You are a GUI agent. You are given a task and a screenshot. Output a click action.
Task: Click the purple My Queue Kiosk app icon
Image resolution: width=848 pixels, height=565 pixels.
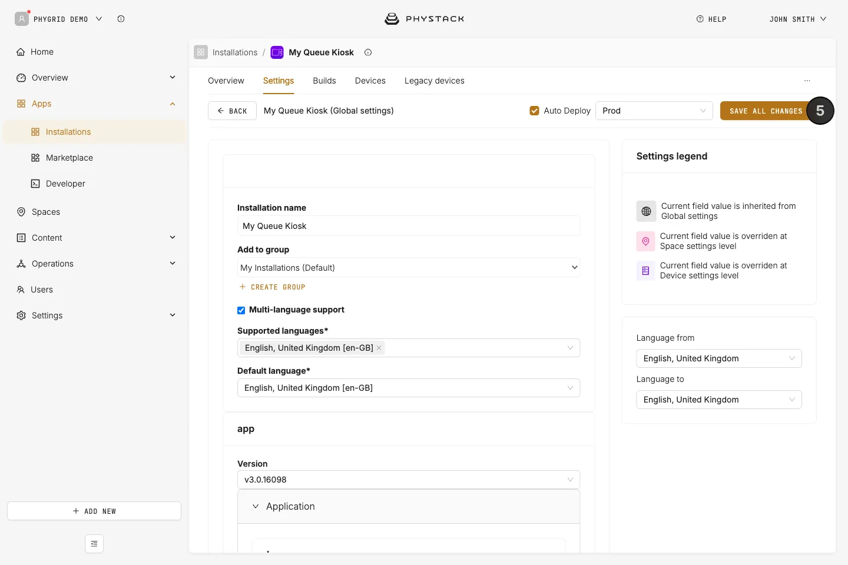[277, 52]
